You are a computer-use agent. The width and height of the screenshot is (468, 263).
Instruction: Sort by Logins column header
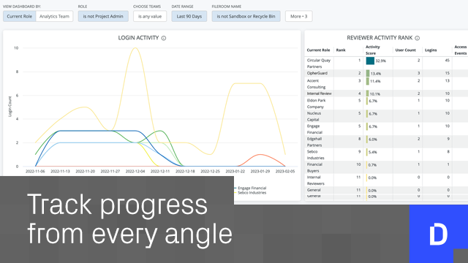[x=431, y=50]
